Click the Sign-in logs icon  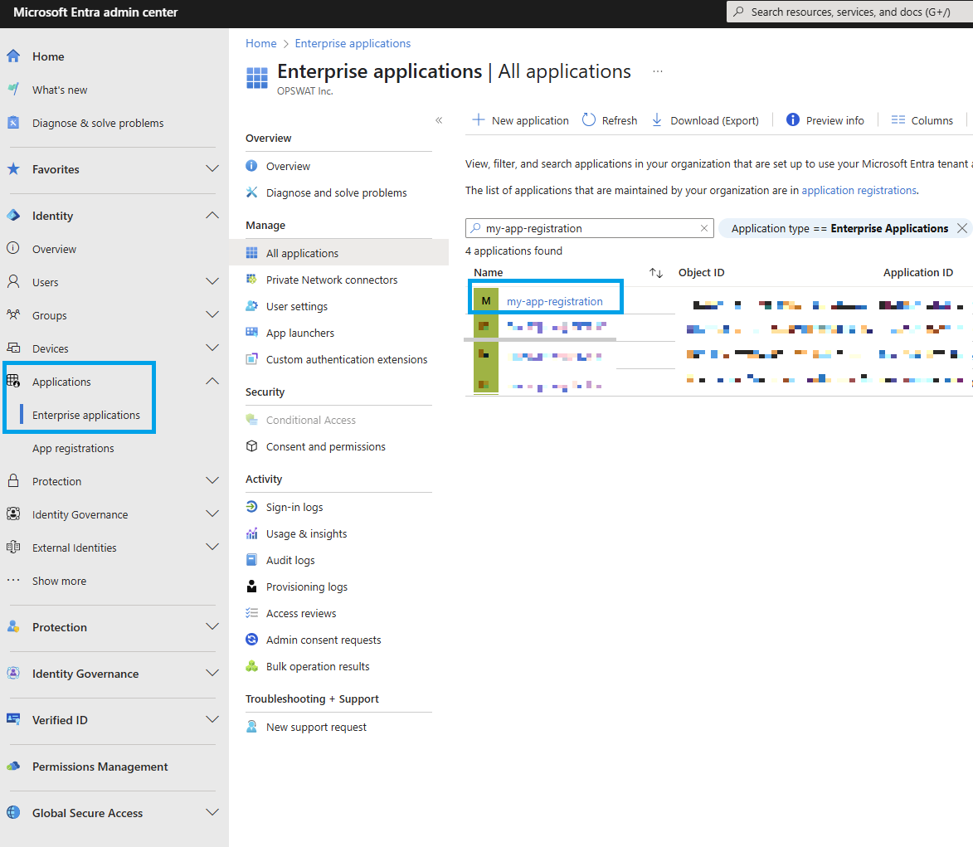point(251,506)
